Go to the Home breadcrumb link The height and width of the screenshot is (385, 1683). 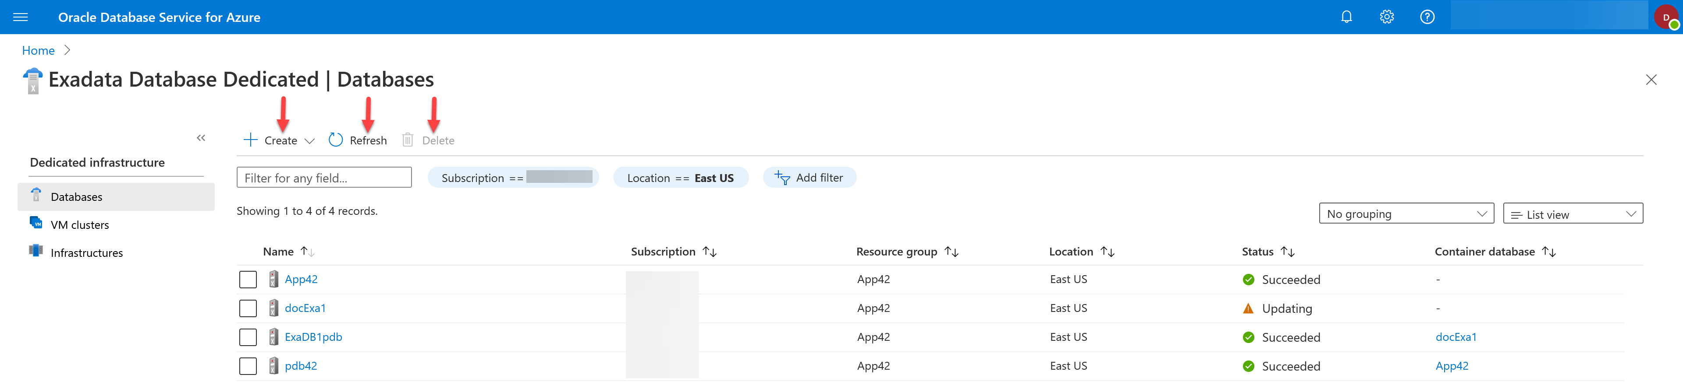point(38,50)
